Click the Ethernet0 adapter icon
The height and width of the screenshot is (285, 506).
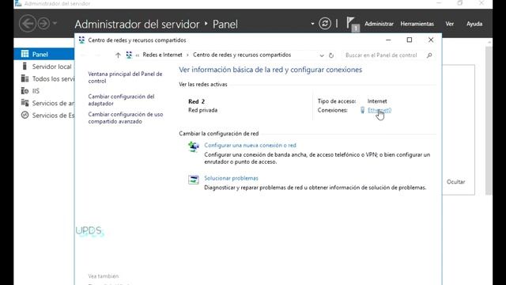(362, 110)
